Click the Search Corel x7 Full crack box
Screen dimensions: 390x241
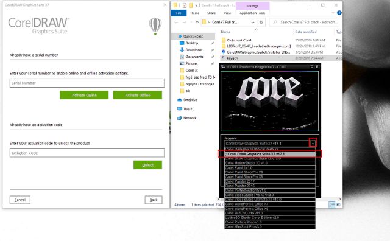(x=304, y=22)
